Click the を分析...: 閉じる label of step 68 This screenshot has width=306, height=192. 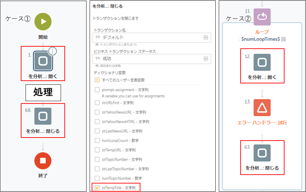pyautogui.click(x=43, y=131)
